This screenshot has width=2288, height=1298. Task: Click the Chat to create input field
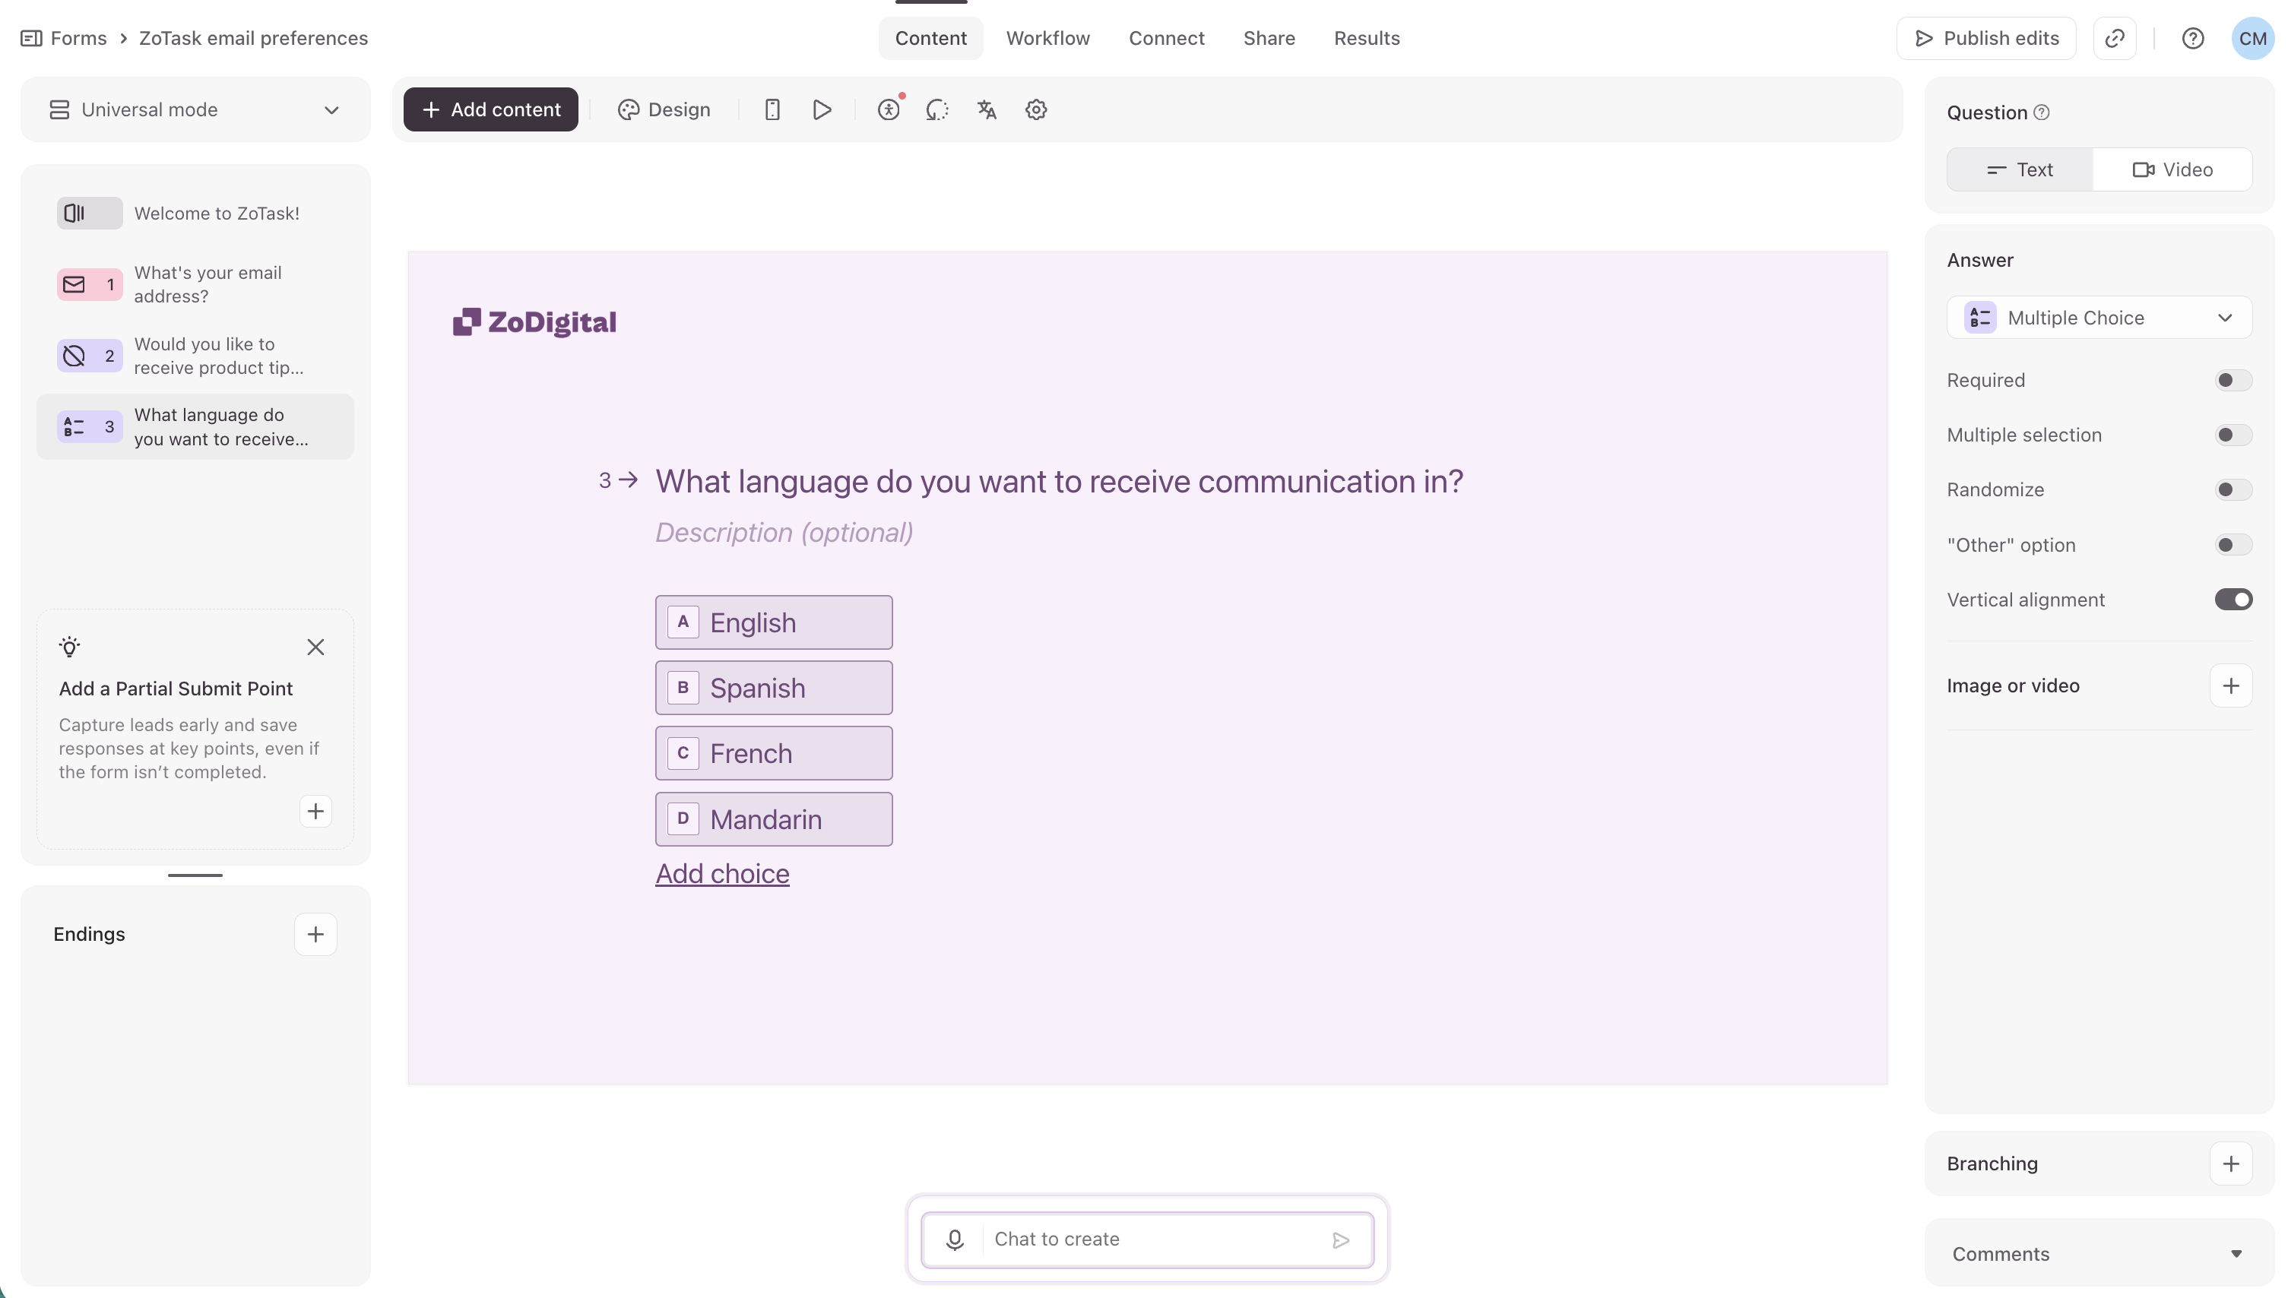[1150, 1239]
